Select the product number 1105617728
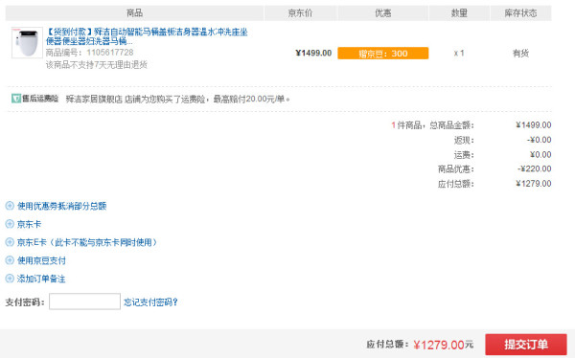The width and height of the screenshot is (575, 358). pyautogui.click(x=110, y=53)
